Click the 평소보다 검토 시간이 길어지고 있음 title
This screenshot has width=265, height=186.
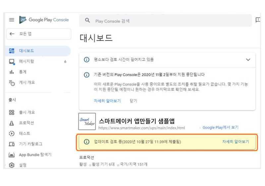pyautogui.click(x=124, y=60)
